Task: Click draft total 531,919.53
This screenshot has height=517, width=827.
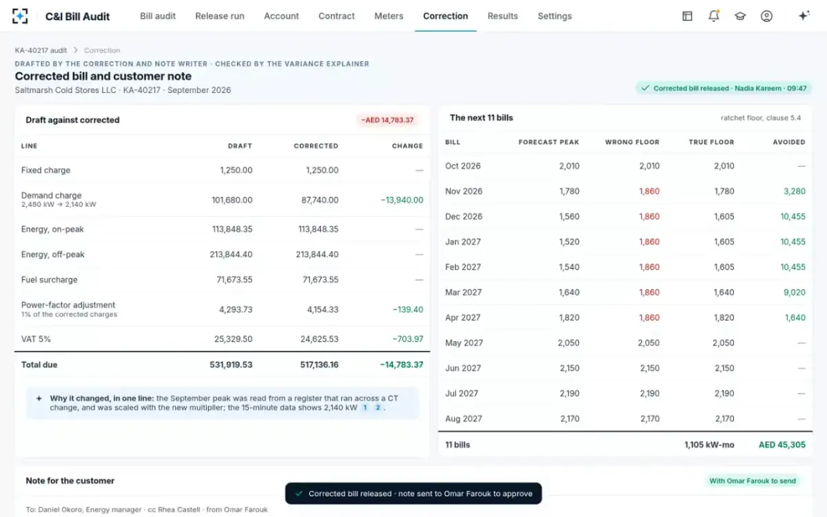Action: [x=231, y=365]
